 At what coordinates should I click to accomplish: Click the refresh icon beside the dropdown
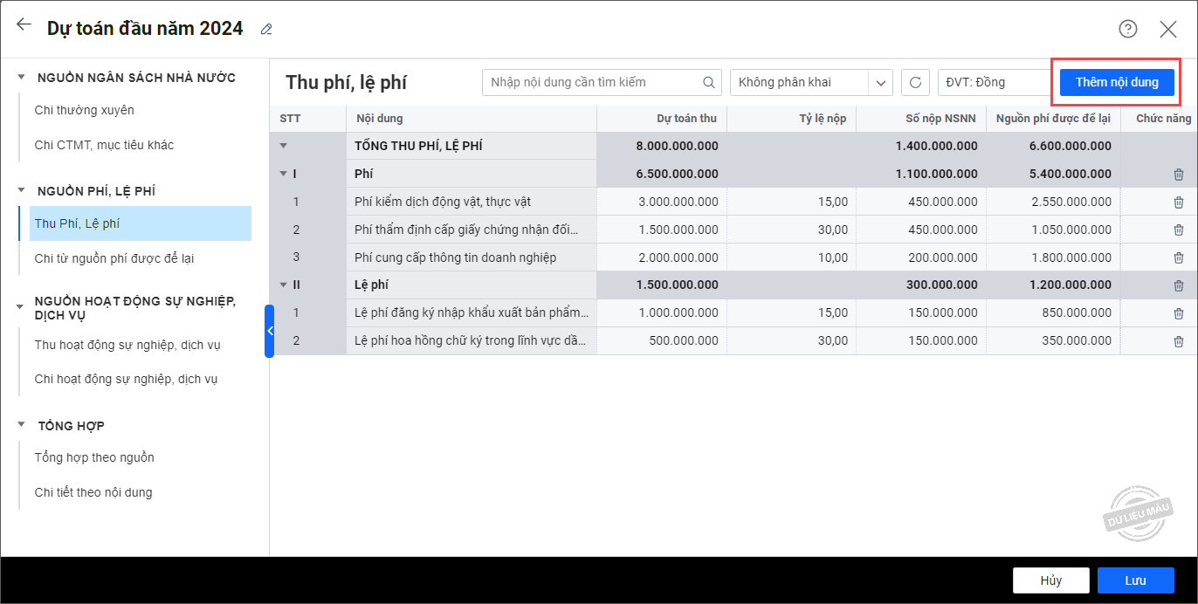pos(915,83)
